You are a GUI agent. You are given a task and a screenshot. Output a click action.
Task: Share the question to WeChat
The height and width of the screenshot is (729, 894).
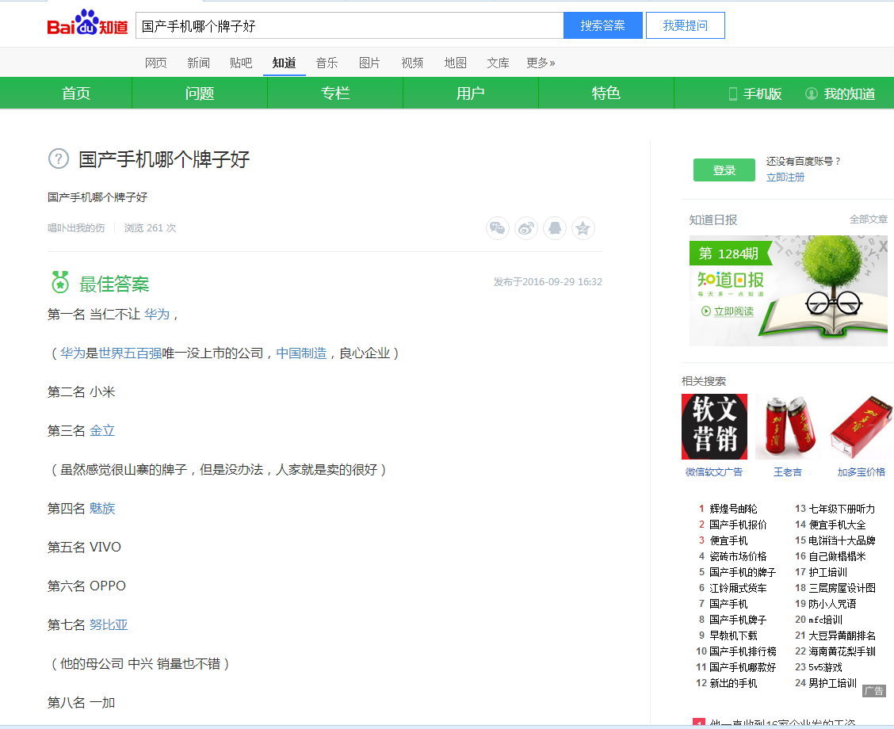(x=497, y=228)
